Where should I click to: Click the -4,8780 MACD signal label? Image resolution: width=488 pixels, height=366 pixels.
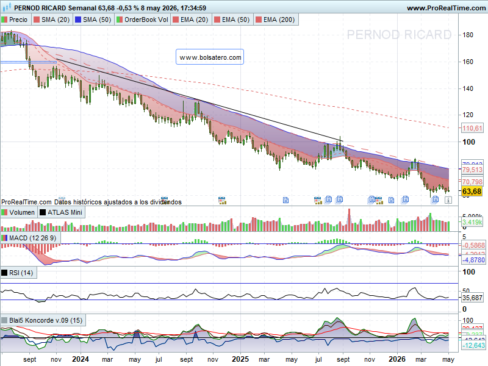click(x=473, y=260)
